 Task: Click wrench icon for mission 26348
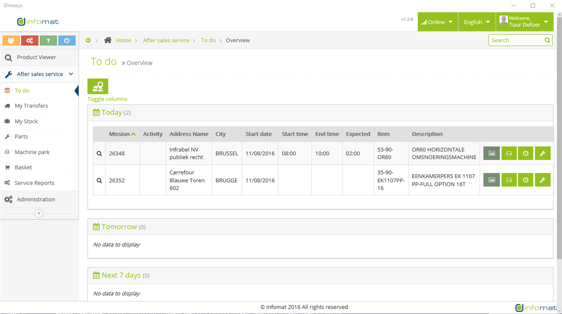542,153
